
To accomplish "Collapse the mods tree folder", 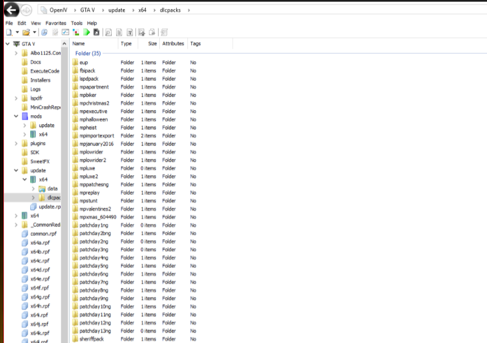I will pos(16,116).
